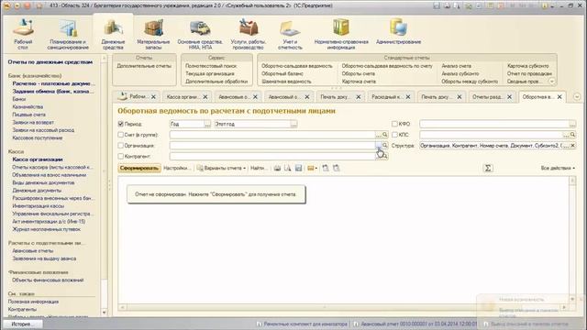Expand the Варианты отчета dropdown

click(222, 169)
